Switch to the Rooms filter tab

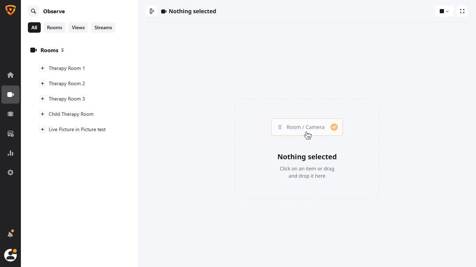click(x=55, y=28)
